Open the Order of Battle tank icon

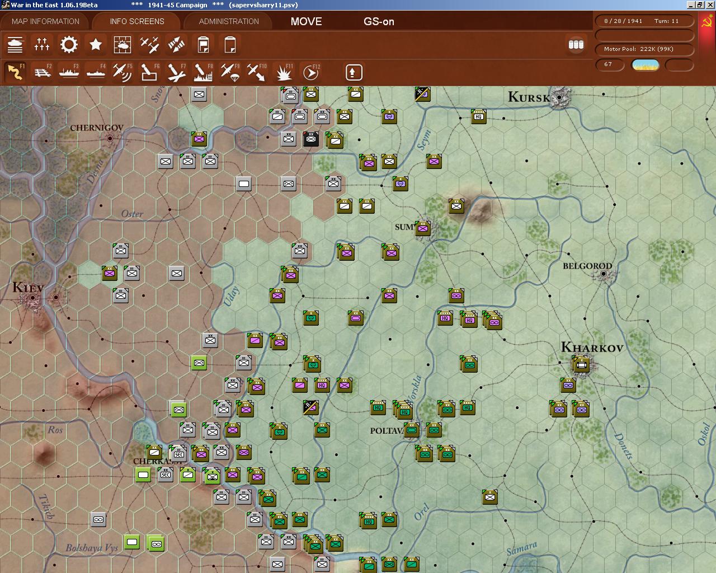coord(15,45)
